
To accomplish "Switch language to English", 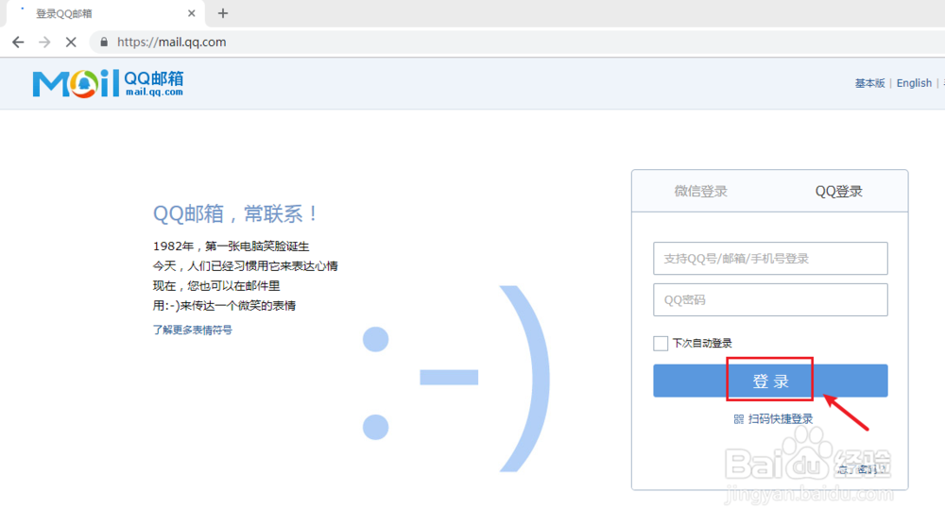I will [914, 83].
